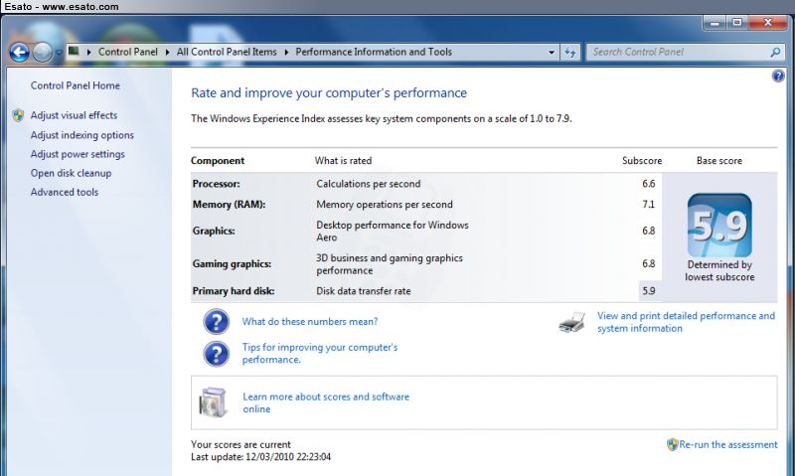Open Help via the blue question icon

tap(778, 77)
